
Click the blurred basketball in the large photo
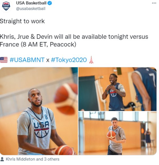click(66, 99)
